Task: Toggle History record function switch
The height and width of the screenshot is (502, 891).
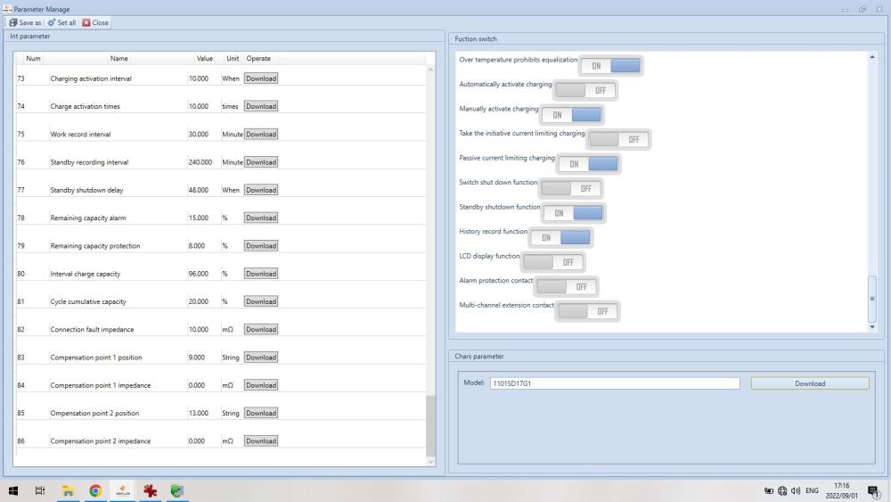Action: coord(560,238)
